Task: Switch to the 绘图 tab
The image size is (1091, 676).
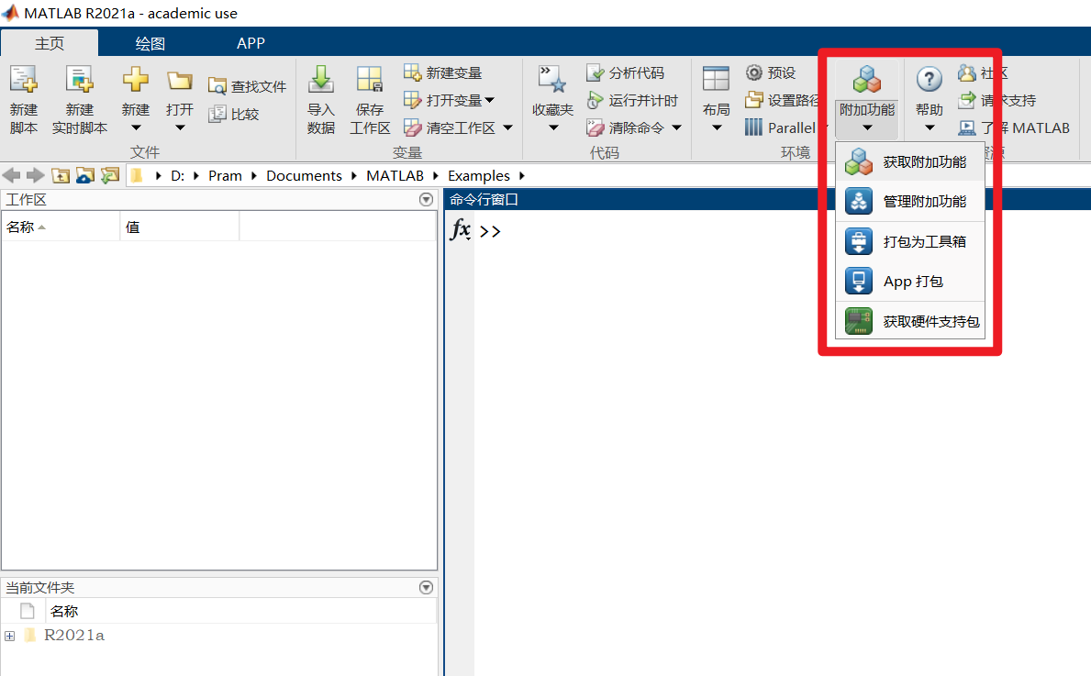Action: pyautogui.click(x=150, y=43)
